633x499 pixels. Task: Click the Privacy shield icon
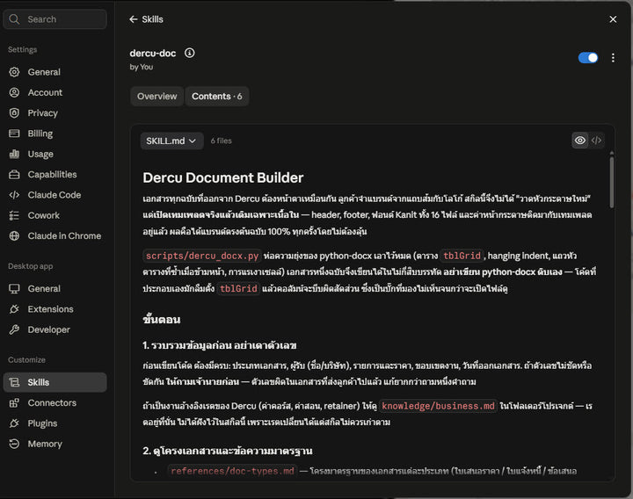(x=14, y=113)
